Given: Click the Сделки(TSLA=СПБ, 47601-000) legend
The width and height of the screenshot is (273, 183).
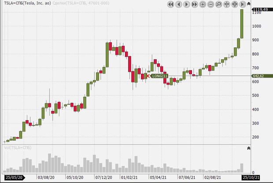Looking at the screenshot, I should pyautogui.click(x=81, y=3).
